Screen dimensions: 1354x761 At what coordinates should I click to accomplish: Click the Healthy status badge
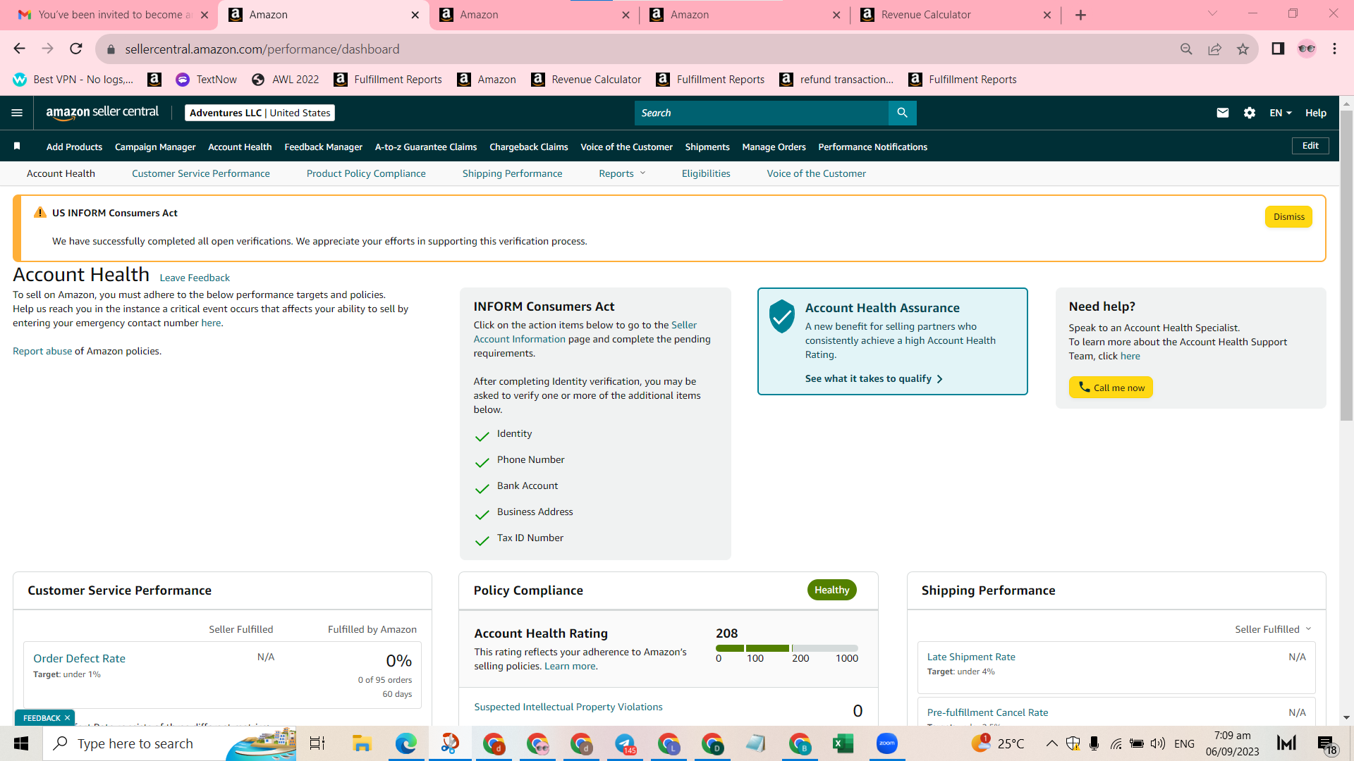pos(831,590)
